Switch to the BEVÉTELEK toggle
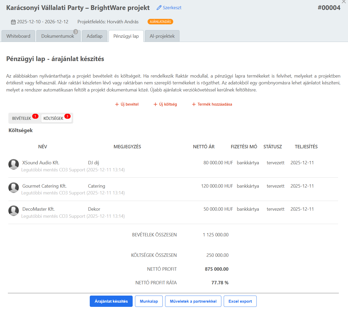 (x=22, y=118)
